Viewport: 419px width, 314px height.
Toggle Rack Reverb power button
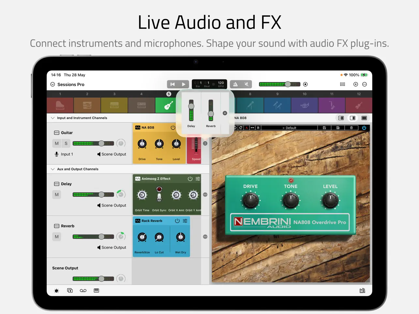point(177,221)
